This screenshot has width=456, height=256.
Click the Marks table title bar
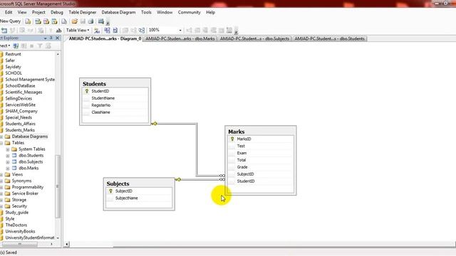click(261, 132)
